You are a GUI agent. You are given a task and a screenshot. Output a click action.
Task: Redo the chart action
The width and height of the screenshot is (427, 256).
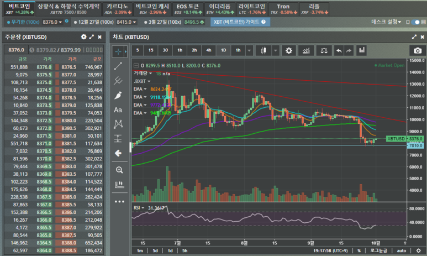click(x=349, y=50)
